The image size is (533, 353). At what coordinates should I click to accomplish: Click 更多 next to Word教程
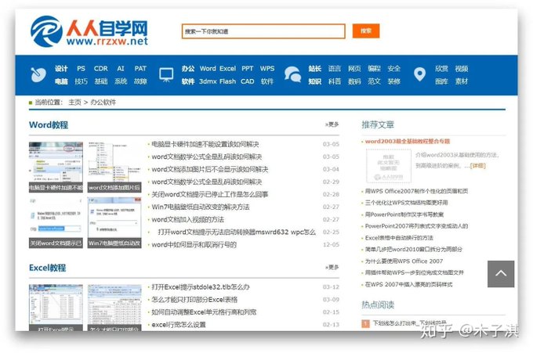332,124
